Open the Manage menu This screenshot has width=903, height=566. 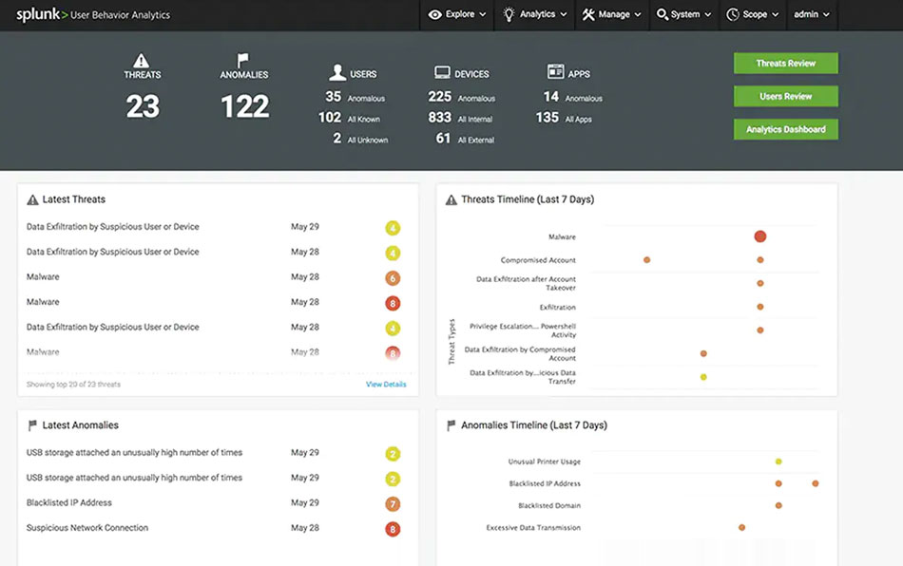coord(611,14)
